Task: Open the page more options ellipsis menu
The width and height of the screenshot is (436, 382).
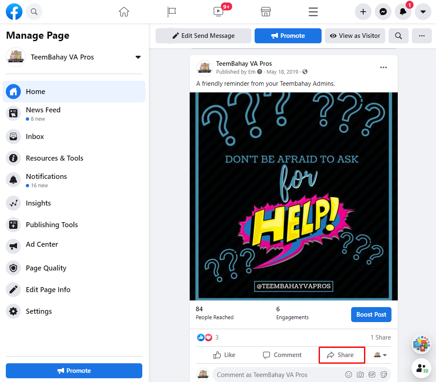Action: click(x=421, y=36)
